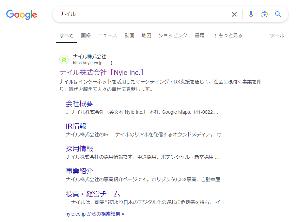Click nyle.co.jp からの検索結果 link

tap(95, 214)
